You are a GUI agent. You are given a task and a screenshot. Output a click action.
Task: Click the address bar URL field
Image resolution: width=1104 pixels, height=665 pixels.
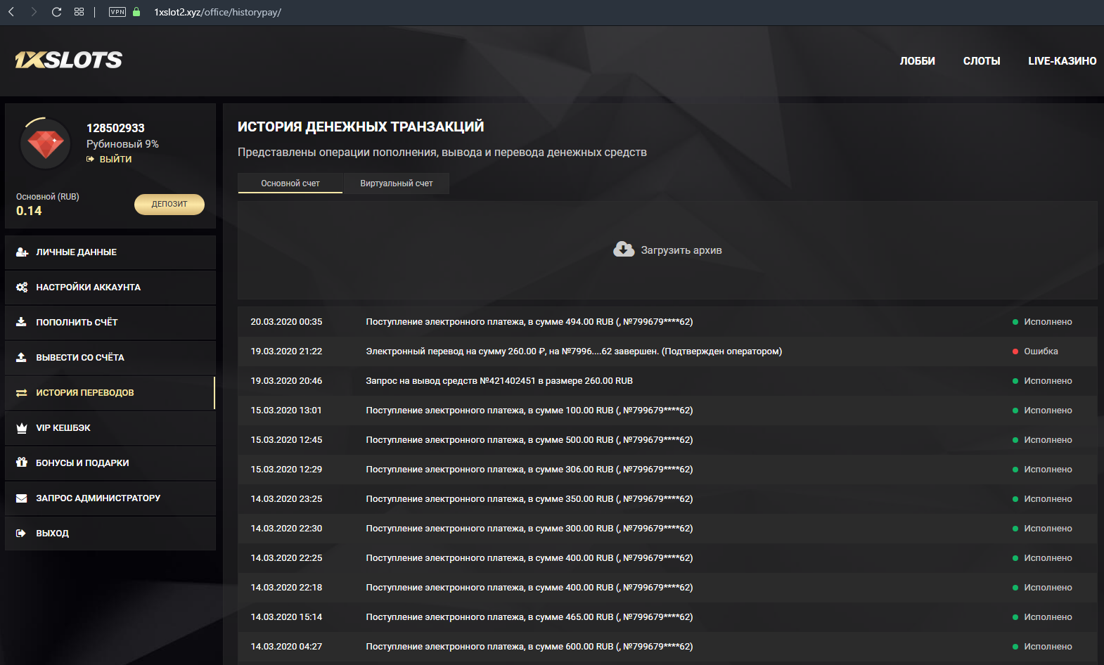coord(218,12)
